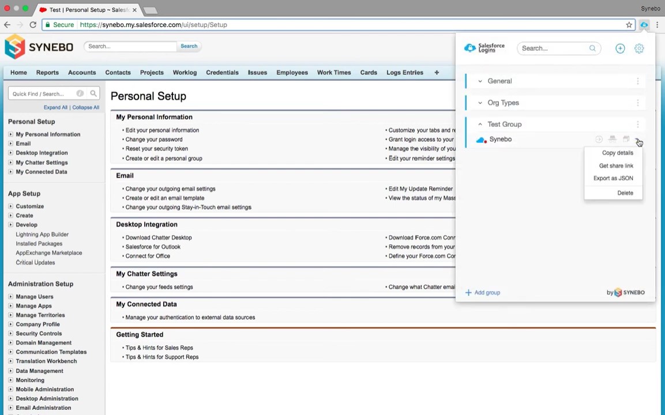The image size is (665, 415).
Task: Expand My Personal Information tree node
Action: click(10, 134)
